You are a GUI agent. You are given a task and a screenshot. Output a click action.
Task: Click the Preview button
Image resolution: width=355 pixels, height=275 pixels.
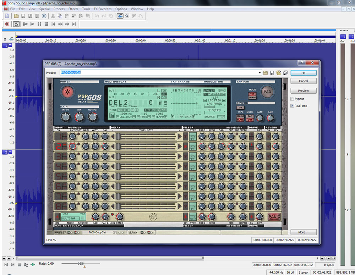click(x=303, y=91)
